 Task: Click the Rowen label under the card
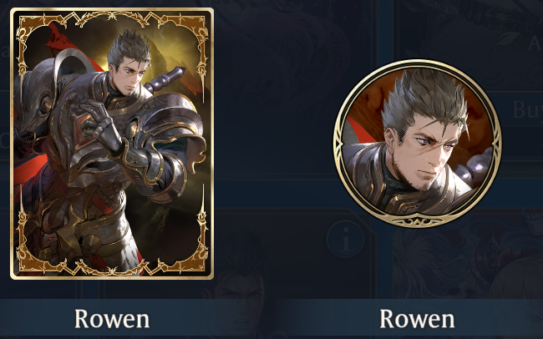pyautogui.click(x=112, y=319)
